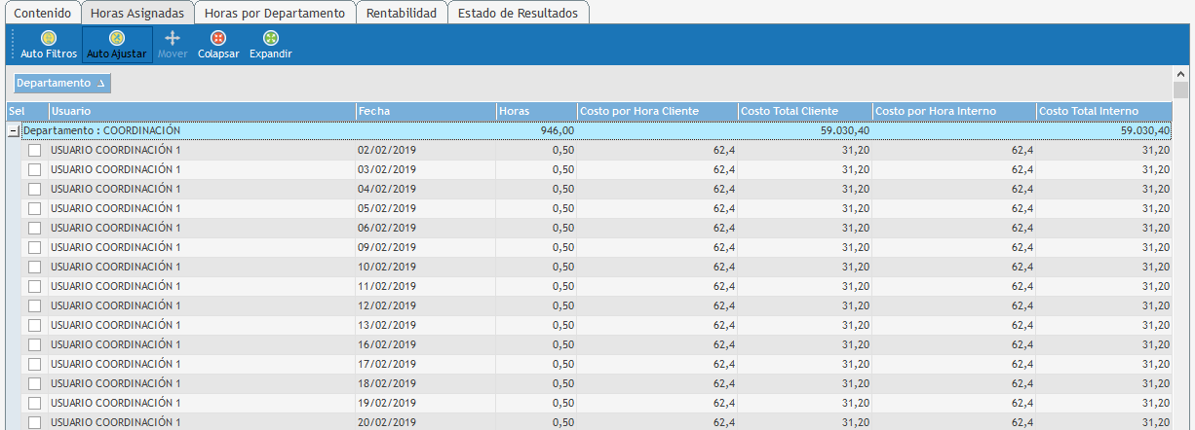This screenshot has height=430, width=1195.
Task: Select the checkbox for the 06/02/2019 row
Action: pyautogui.click(x=35, y=229)
